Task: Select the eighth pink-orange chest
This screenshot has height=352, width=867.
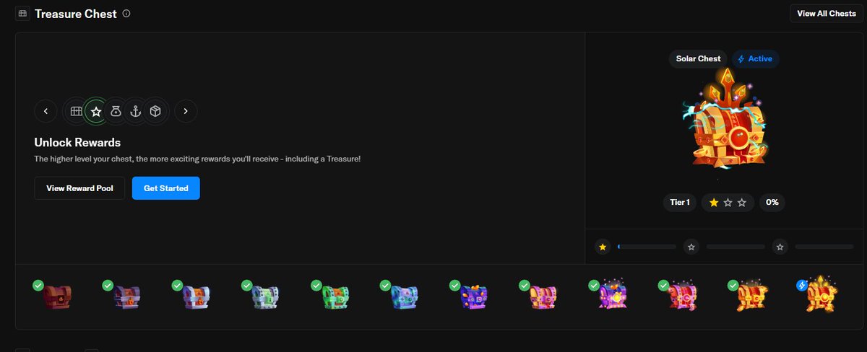Action: coord(545,296)
